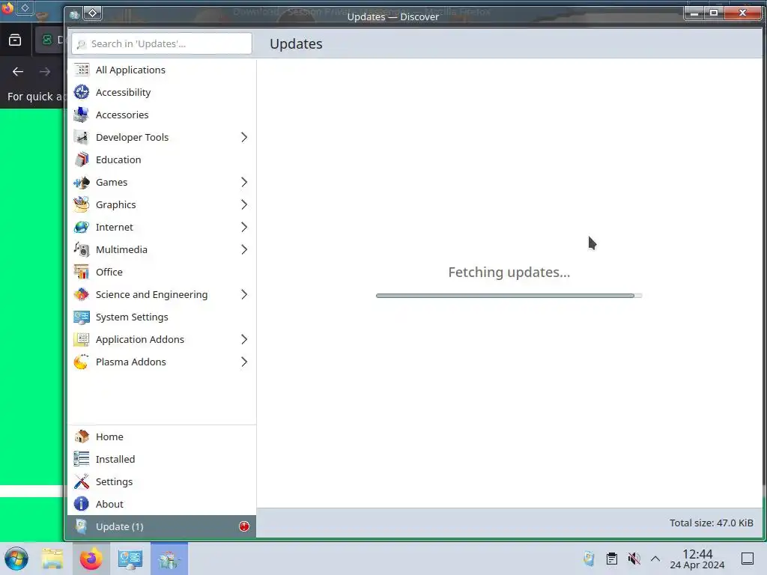Click the Discover window pin icon
Viewport: 767px width, 575px height.
pyautogui.click(x=93, y=13)
